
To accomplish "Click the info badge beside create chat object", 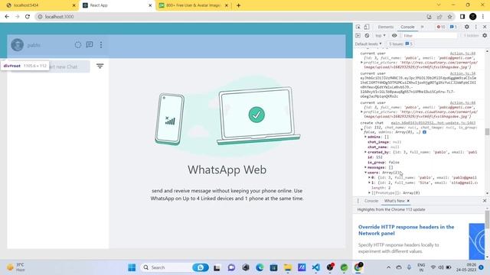I will coord(424,132).
